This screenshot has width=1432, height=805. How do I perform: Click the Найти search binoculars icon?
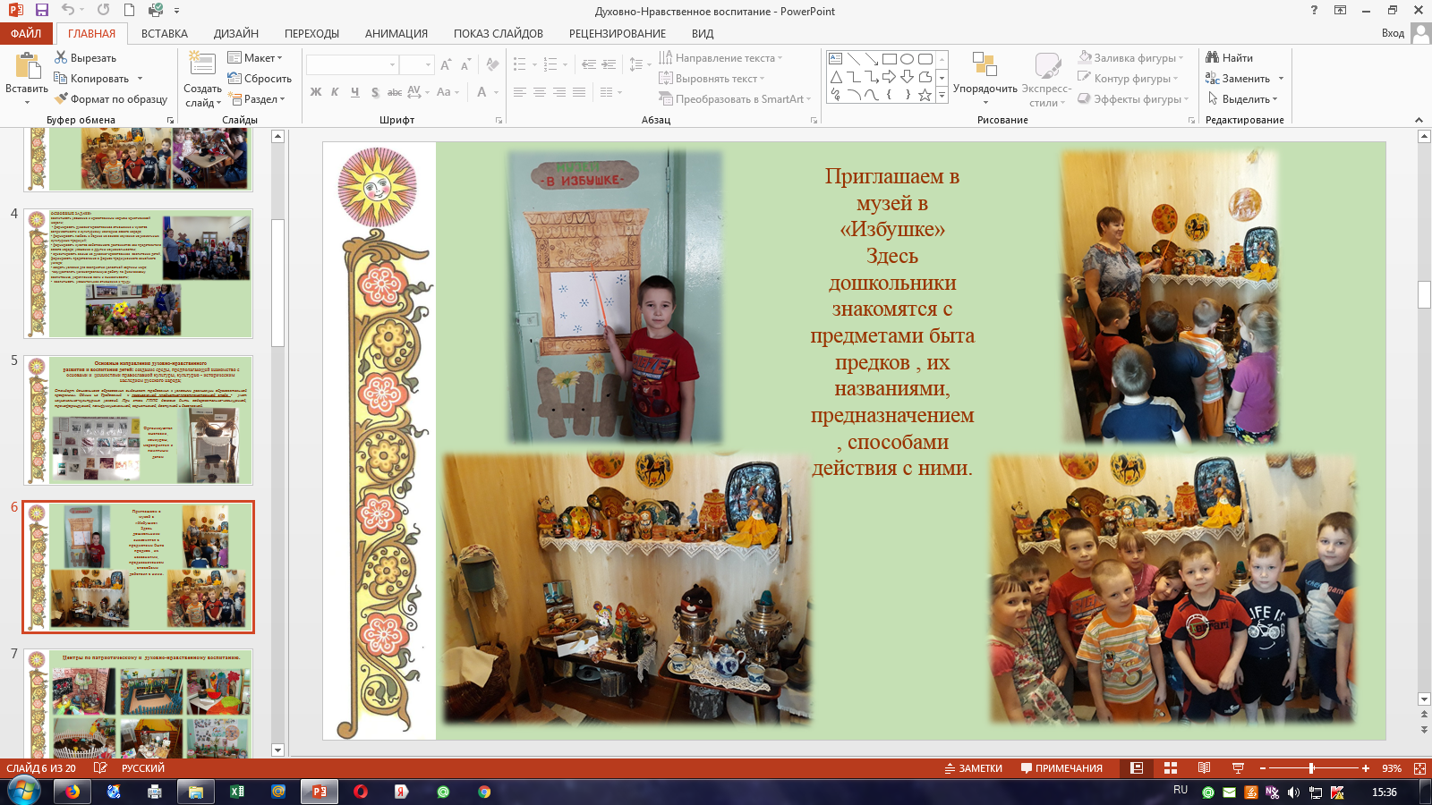coord(1213,57)
